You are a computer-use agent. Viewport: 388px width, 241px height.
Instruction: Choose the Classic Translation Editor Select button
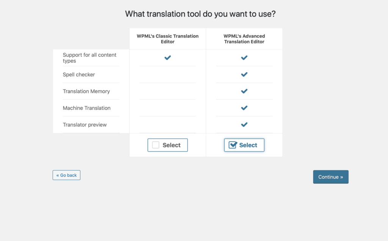coord(167,145)
